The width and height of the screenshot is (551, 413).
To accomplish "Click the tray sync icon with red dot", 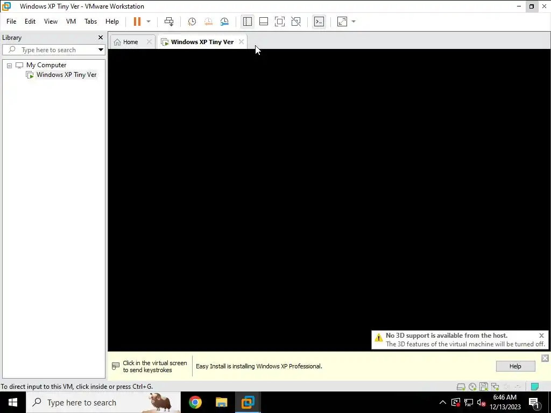I will click(456, 402).
